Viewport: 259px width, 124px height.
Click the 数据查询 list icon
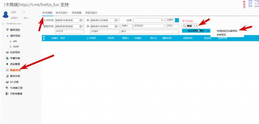[x=7, y=70]
